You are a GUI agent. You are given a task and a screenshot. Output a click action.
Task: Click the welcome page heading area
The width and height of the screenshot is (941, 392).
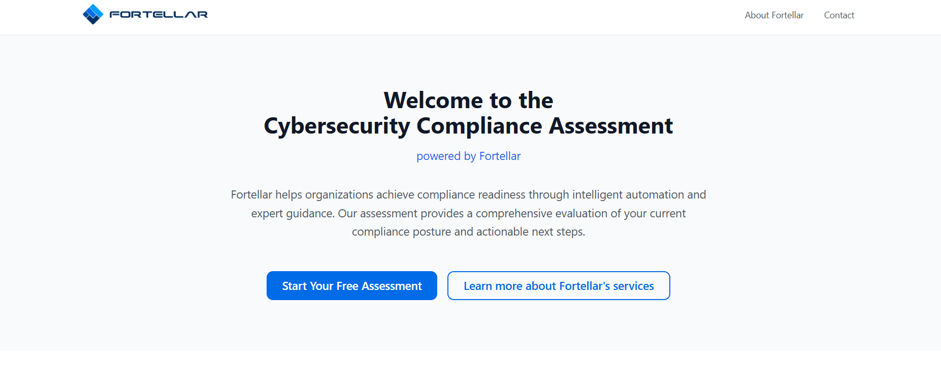(468, 113)
